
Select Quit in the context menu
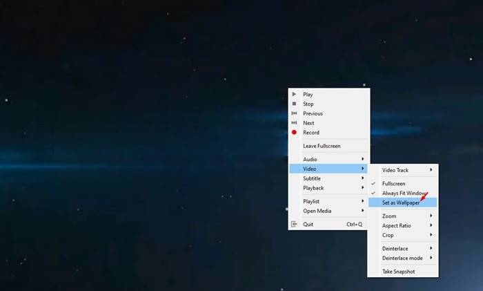point(329,225)
